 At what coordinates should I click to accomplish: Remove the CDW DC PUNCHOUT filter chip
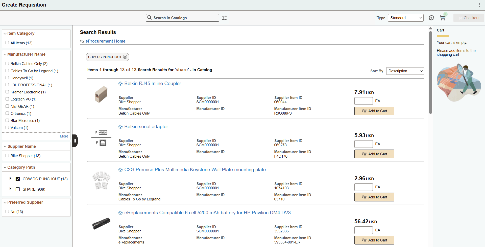(125, 57)
